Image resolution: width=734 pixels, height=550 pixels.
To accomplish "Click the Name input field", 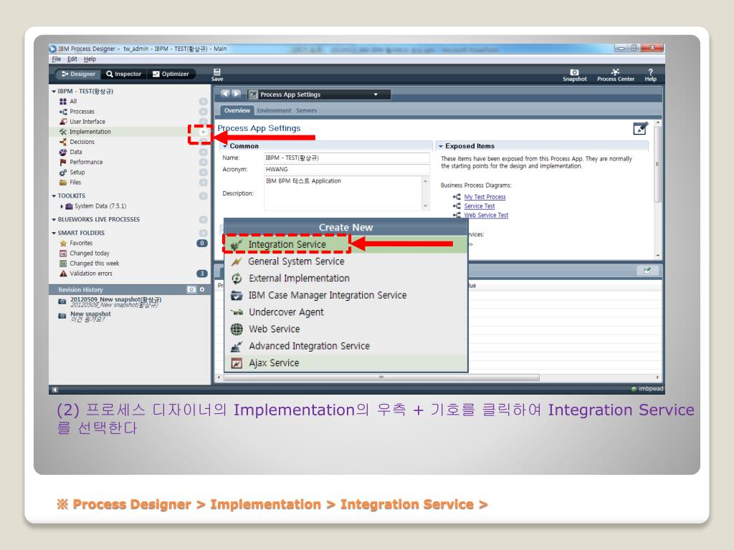I will pos(346,158).
